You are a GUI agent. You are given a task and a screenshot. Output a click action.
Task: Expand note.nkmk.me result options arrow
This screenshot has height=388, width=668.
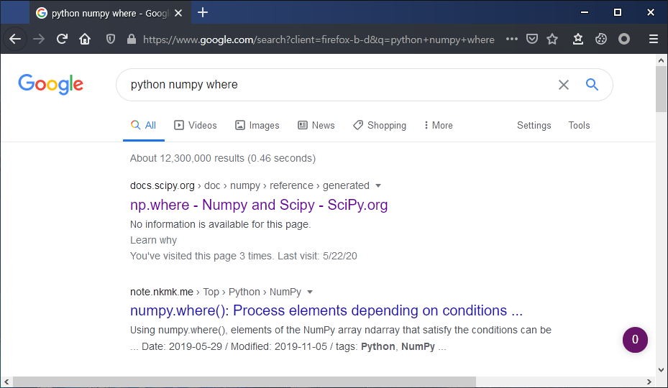[310, 292]
